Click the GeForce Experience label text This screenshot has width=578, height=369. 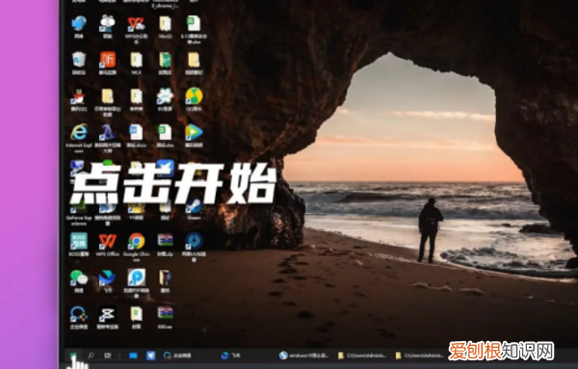point(79,221)
